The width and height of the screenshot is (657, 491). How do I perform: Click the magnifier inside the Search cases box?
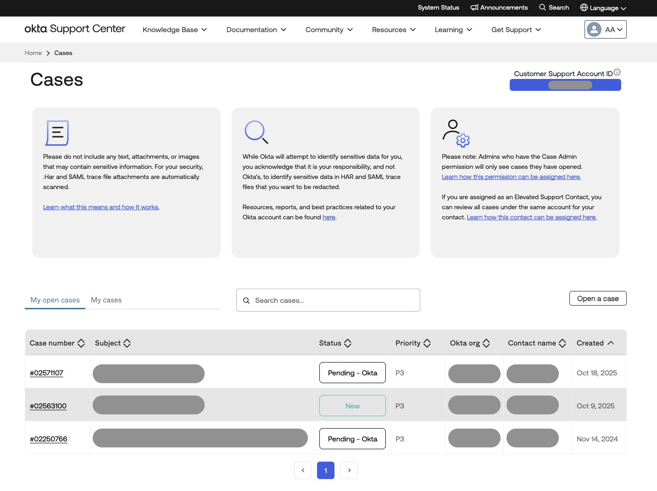pos(246,300)
